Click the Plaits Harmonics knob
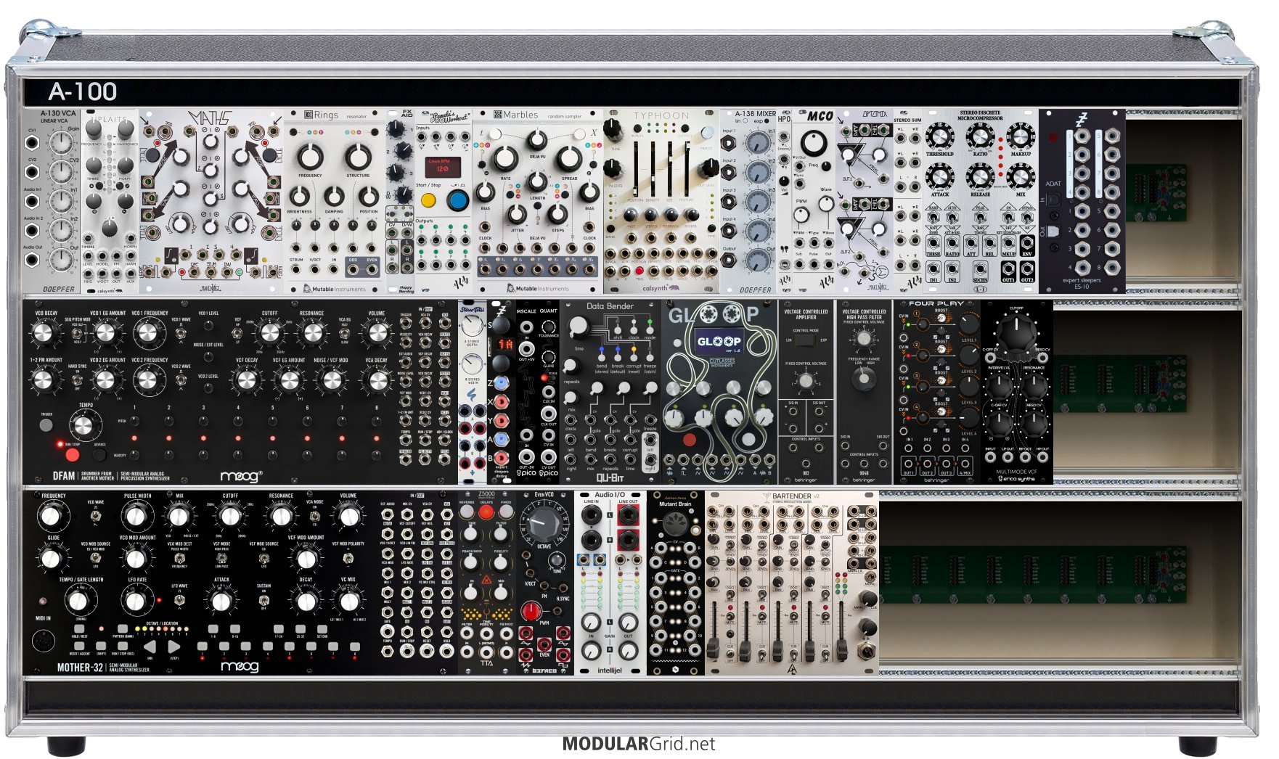This screenshot has width=1279, height=759. pos(126,129)
